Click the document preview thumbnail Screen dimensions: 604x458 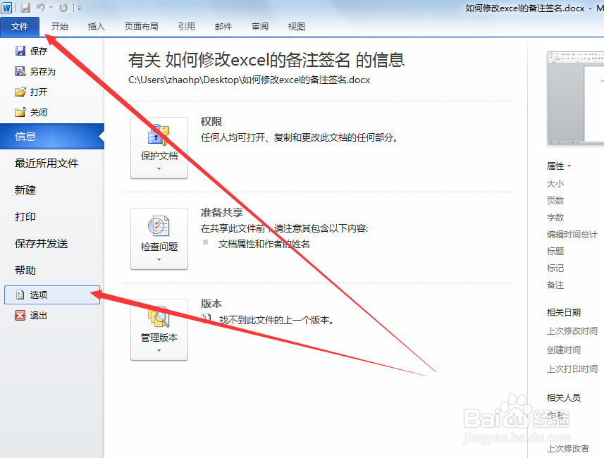pyautogui.click(x=576, y=97)
